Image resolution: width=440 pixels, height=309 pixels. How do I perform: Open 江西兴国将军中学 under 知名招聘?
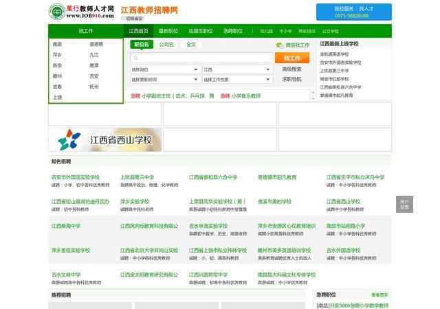coord(208,275)
